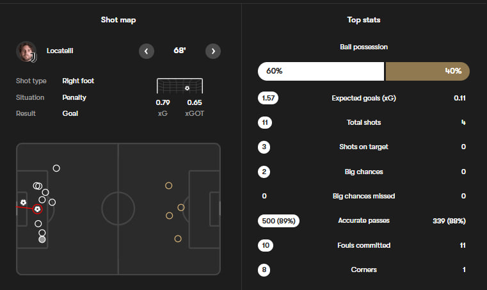Select the gray filled shot marker
The width and height of the screenshot is (487, 290).
(x=42, y=239)
